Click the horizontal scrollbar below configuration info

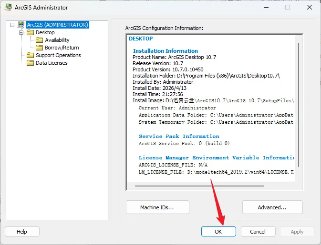[199, 186]
